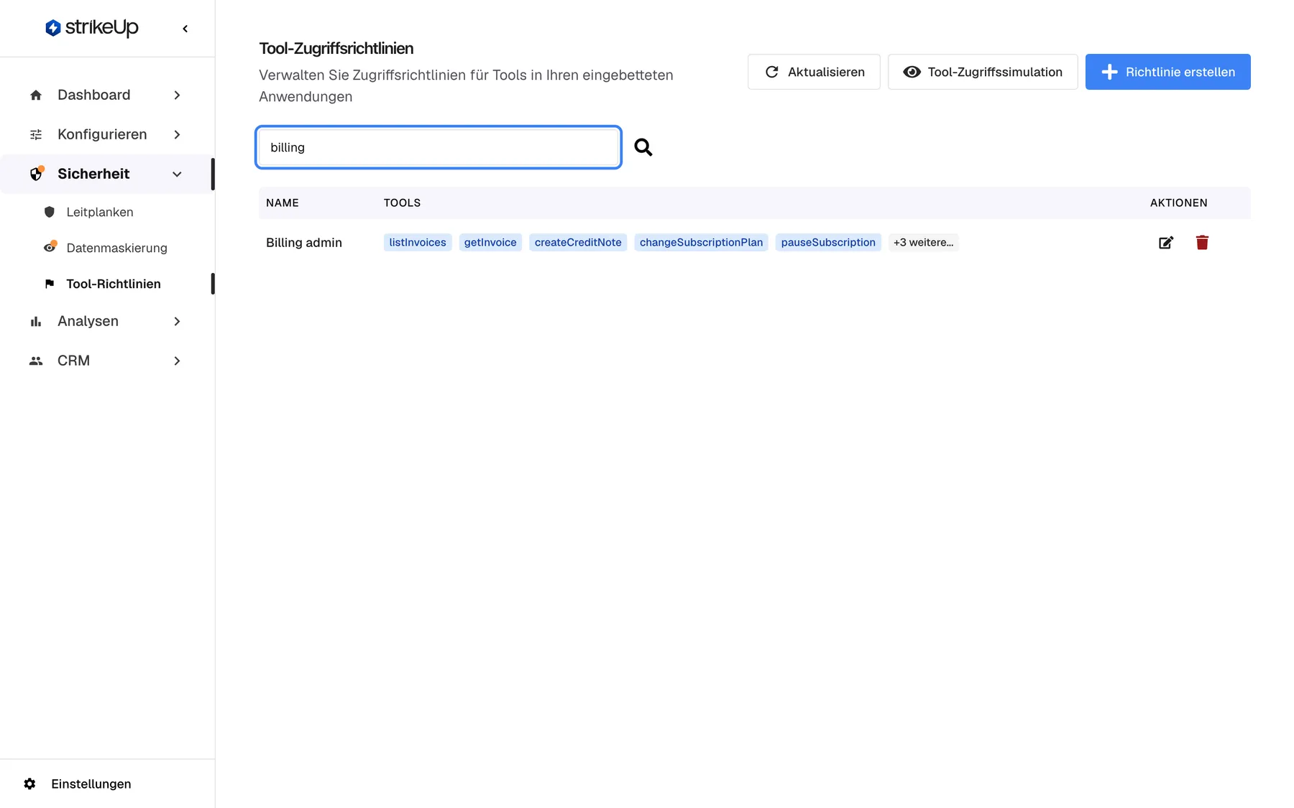Click the magnifier search icon
Screen dimensions: 1294x808
pyautogui.click(x=643, y=147)
